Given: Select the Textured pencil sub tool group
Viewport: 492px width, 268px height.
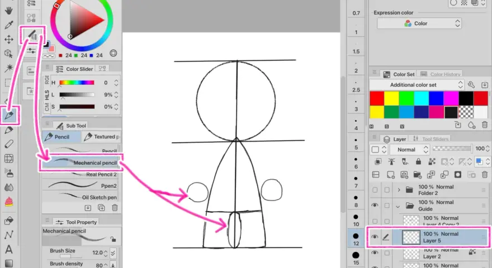Looking at the screenshot, I should pyautogui.click(x=101, y=137).
